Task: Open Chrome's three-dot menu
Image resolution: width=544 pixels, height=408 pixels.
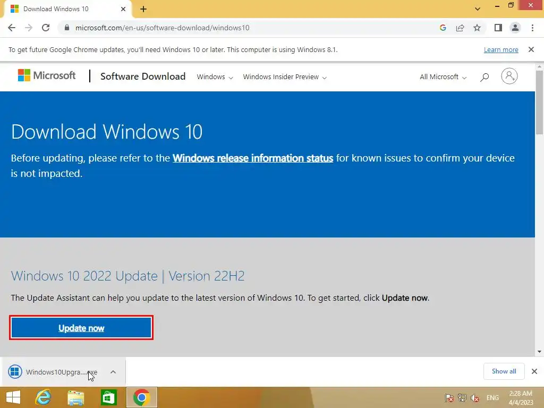Action: click(x=532, y=28)
